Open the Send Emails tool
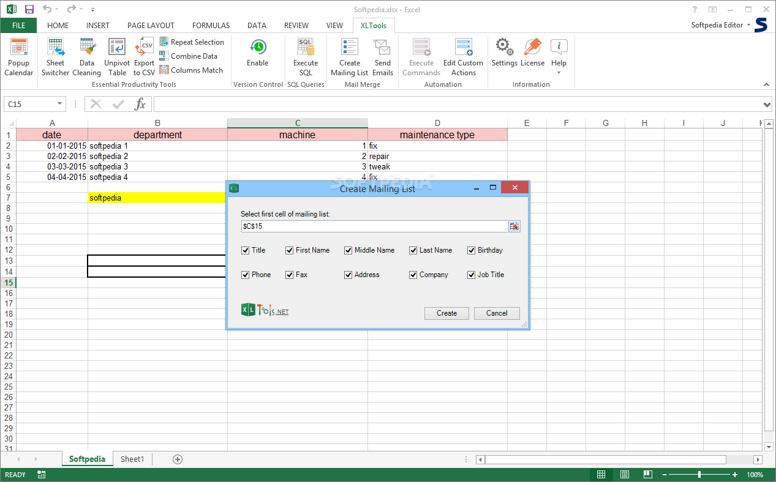This screenshot has width=776, height=482. (383, 57)
